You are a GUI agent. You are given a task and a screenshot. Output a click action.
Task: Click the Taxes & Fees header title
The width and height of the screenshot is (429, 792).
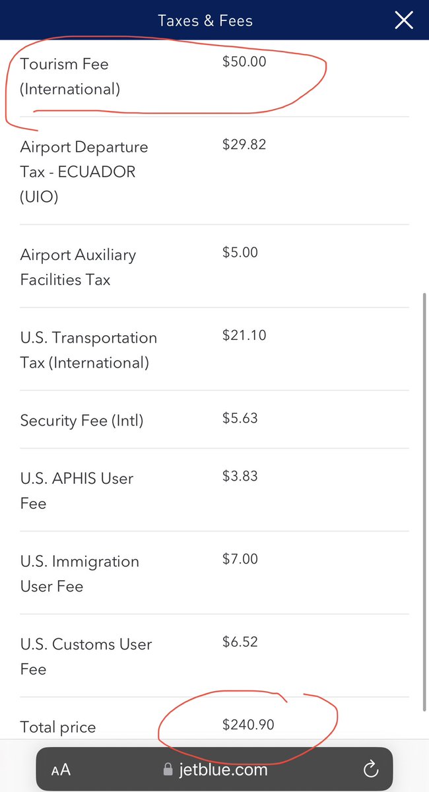point(205,20)
